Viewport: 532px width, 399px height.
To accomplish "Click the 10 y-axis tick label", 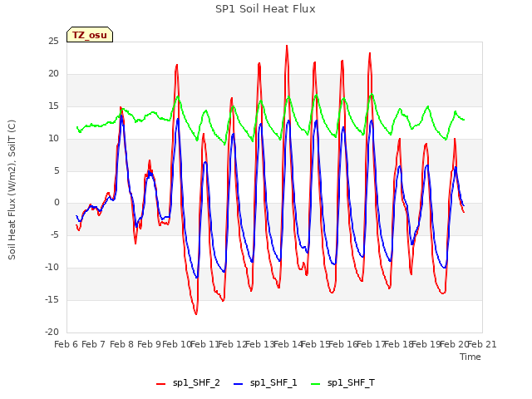I will coord(53,139).
